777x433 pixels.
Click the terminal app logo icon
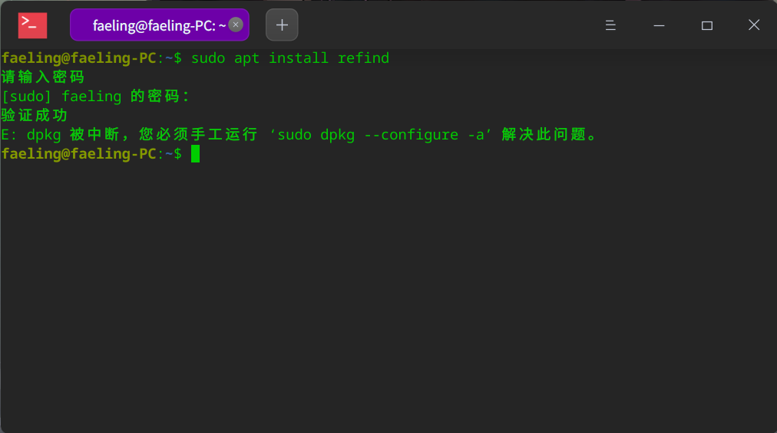coord(32,25)
